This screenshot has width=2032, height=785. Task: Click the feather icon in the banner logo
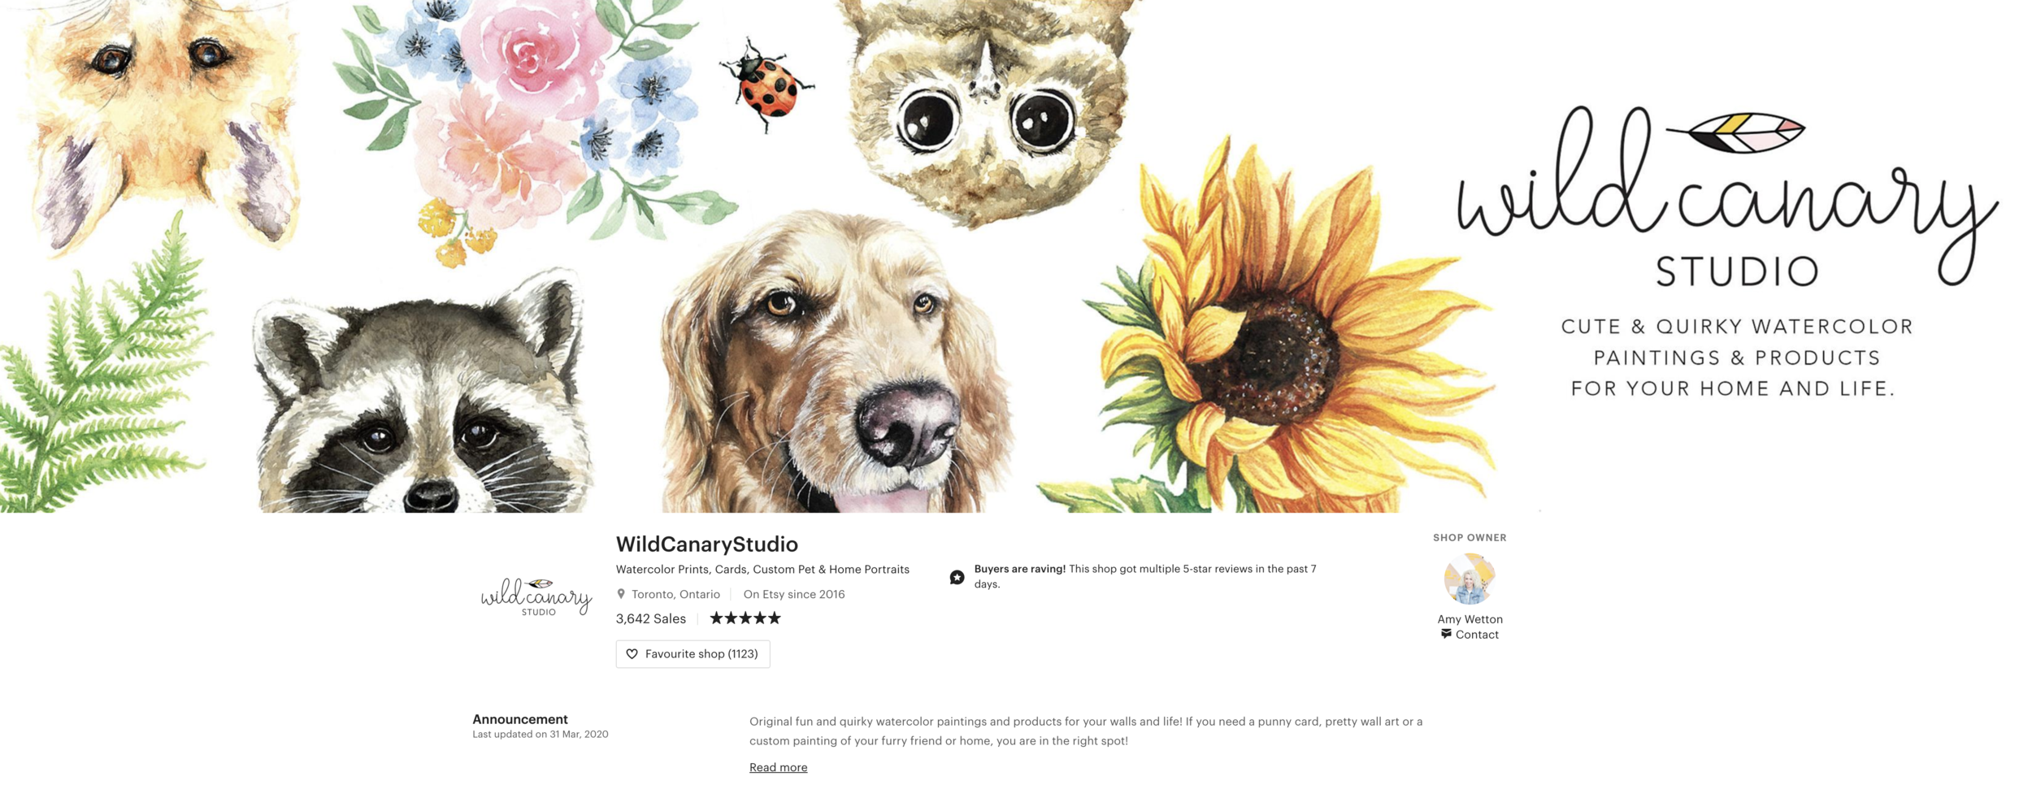click(1735, 132)
